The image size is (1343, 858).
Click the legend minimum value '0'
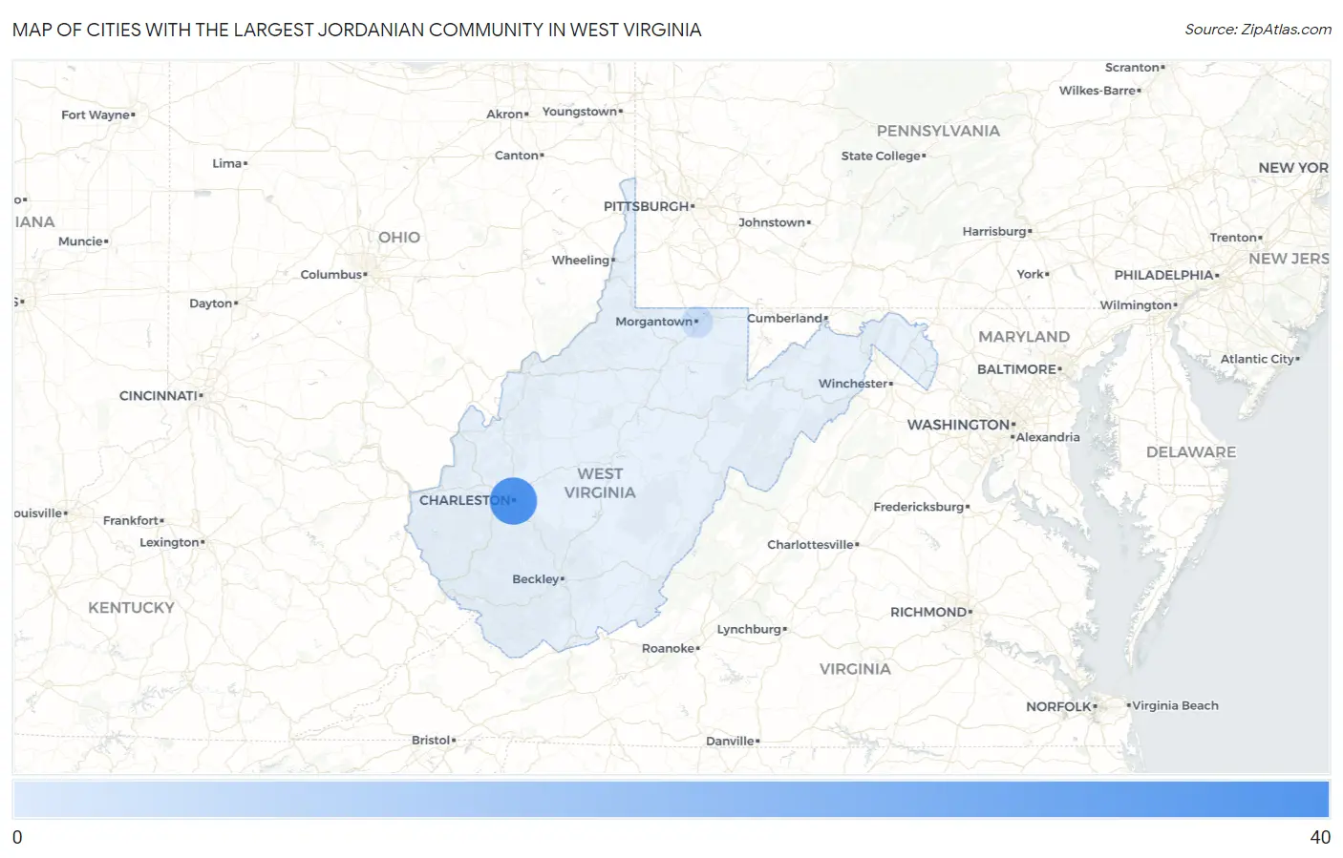tap(17, 837)
